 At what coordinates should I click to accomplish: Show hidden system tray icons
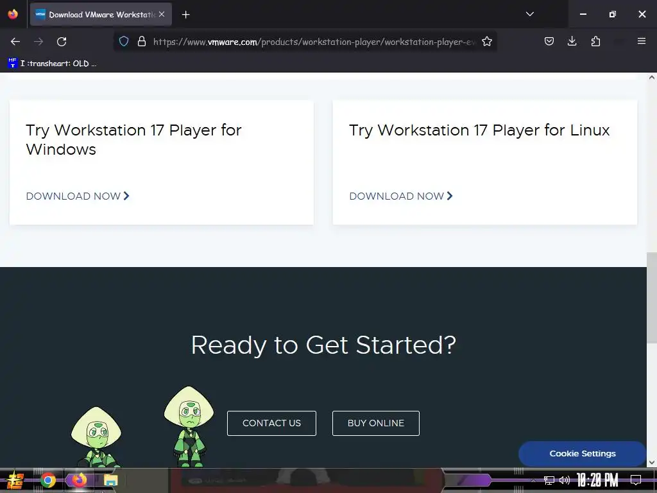click(533, 480)
